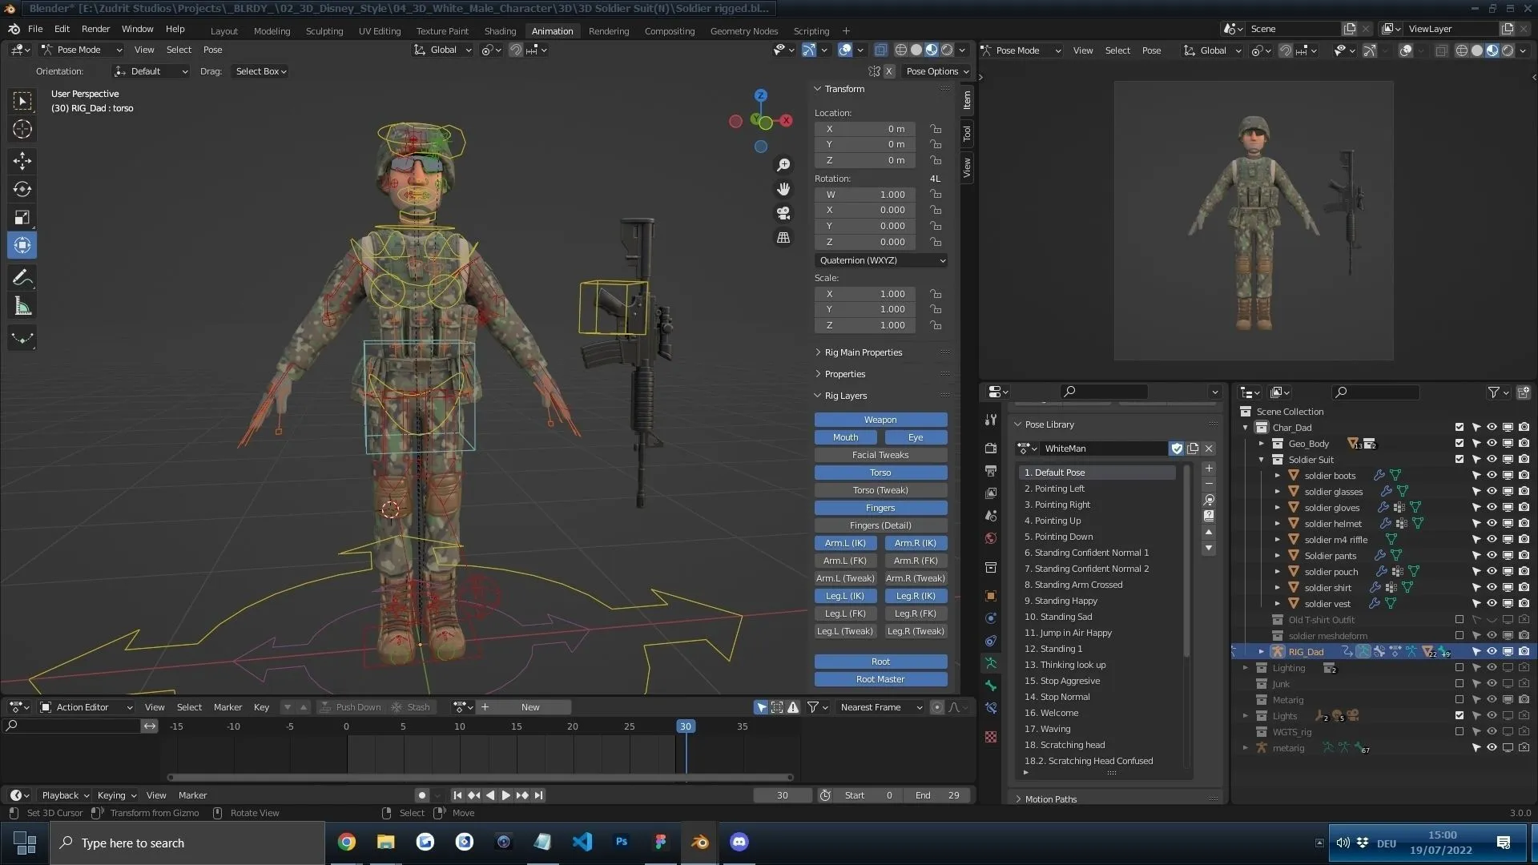This screenshot has height=865, width=1538.
Task: Click the zoom magnifier icon in the viewport
Action: click(x=783, y=164)
